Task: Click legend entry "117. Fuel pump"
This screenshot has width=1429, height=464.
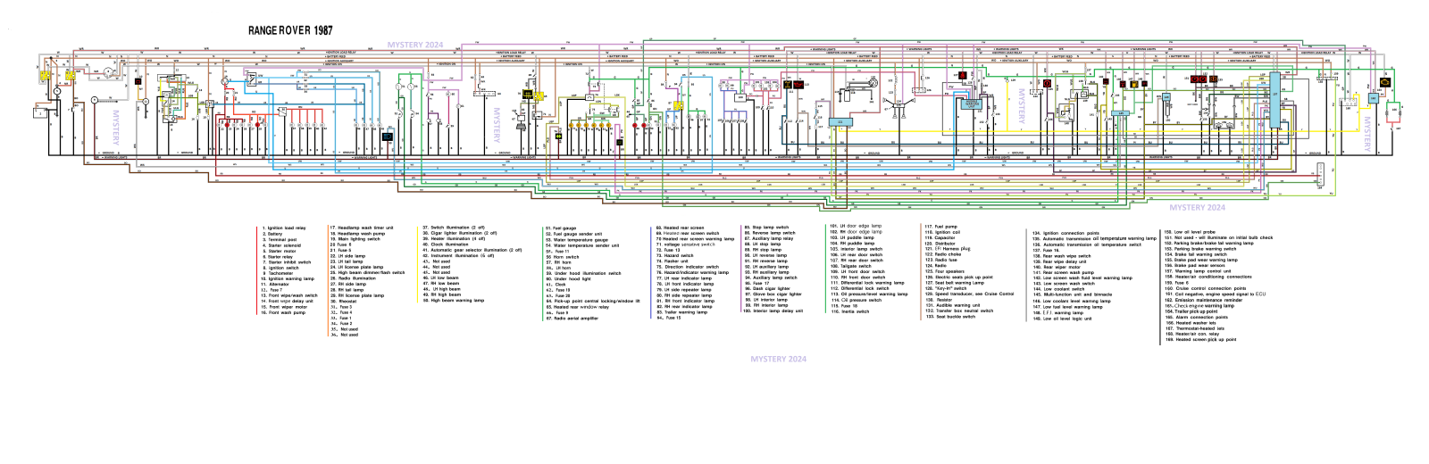Action: click(x=941, y=227)
